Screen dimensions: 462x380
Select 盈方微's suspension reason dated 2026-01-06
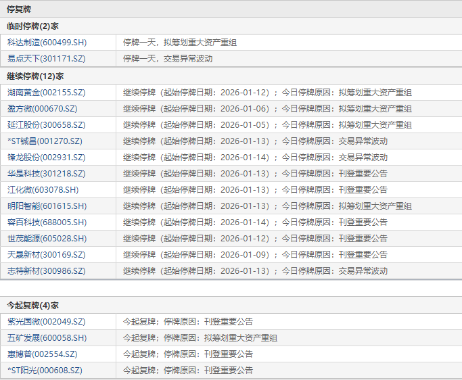coord(267,109)
